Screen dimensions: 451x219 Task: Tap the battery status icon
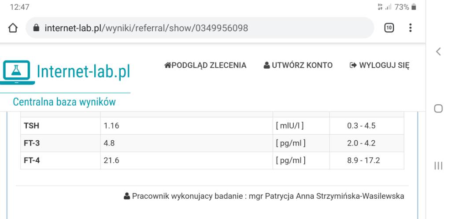coord(414,7)
